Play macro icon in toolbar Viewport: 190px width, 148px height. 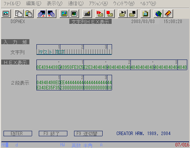123,14
